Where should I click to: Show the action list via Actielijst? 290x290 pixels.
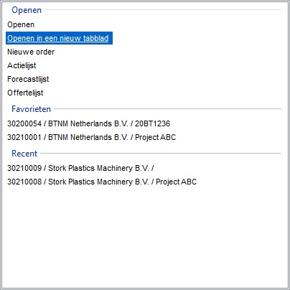pos(22,65)
